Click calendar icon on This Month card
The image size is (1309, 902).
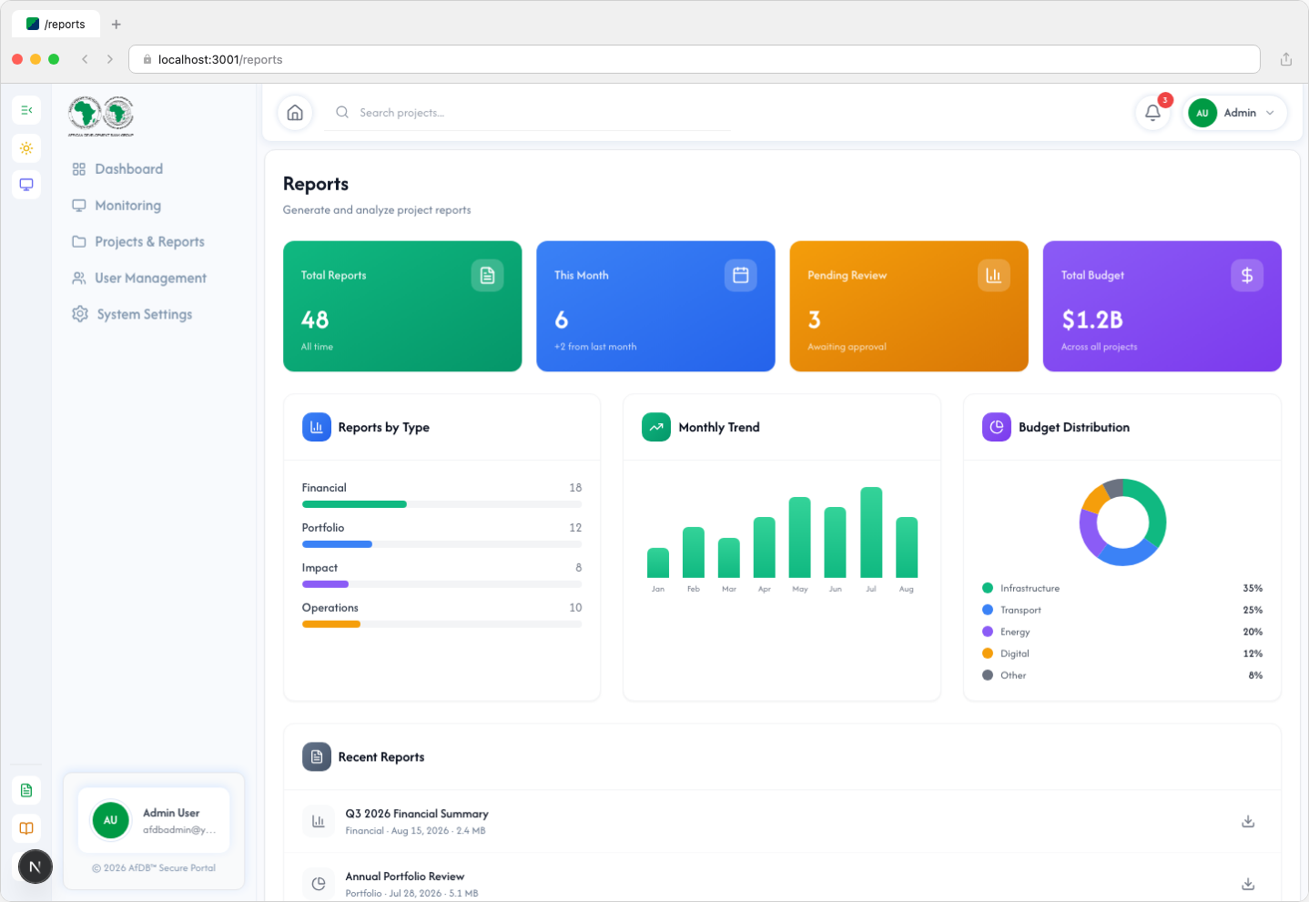[x=741, y=275]
